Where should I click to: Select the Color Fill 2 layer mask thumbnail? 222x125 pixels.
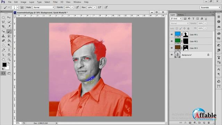click(186, 41)
